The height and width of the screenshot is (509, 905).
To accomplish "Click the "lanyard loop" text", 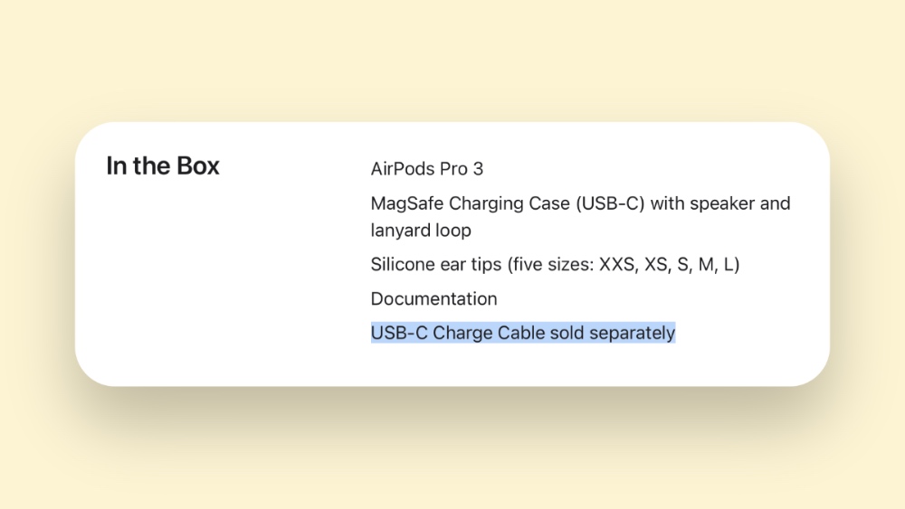I will click(x=421, y=231).
